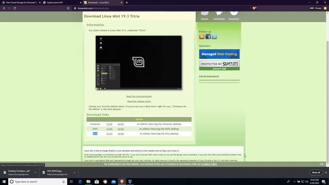This screenshot has height=185, width=329.
Task: Click the Private window indicator
Action: coord(316,8)
